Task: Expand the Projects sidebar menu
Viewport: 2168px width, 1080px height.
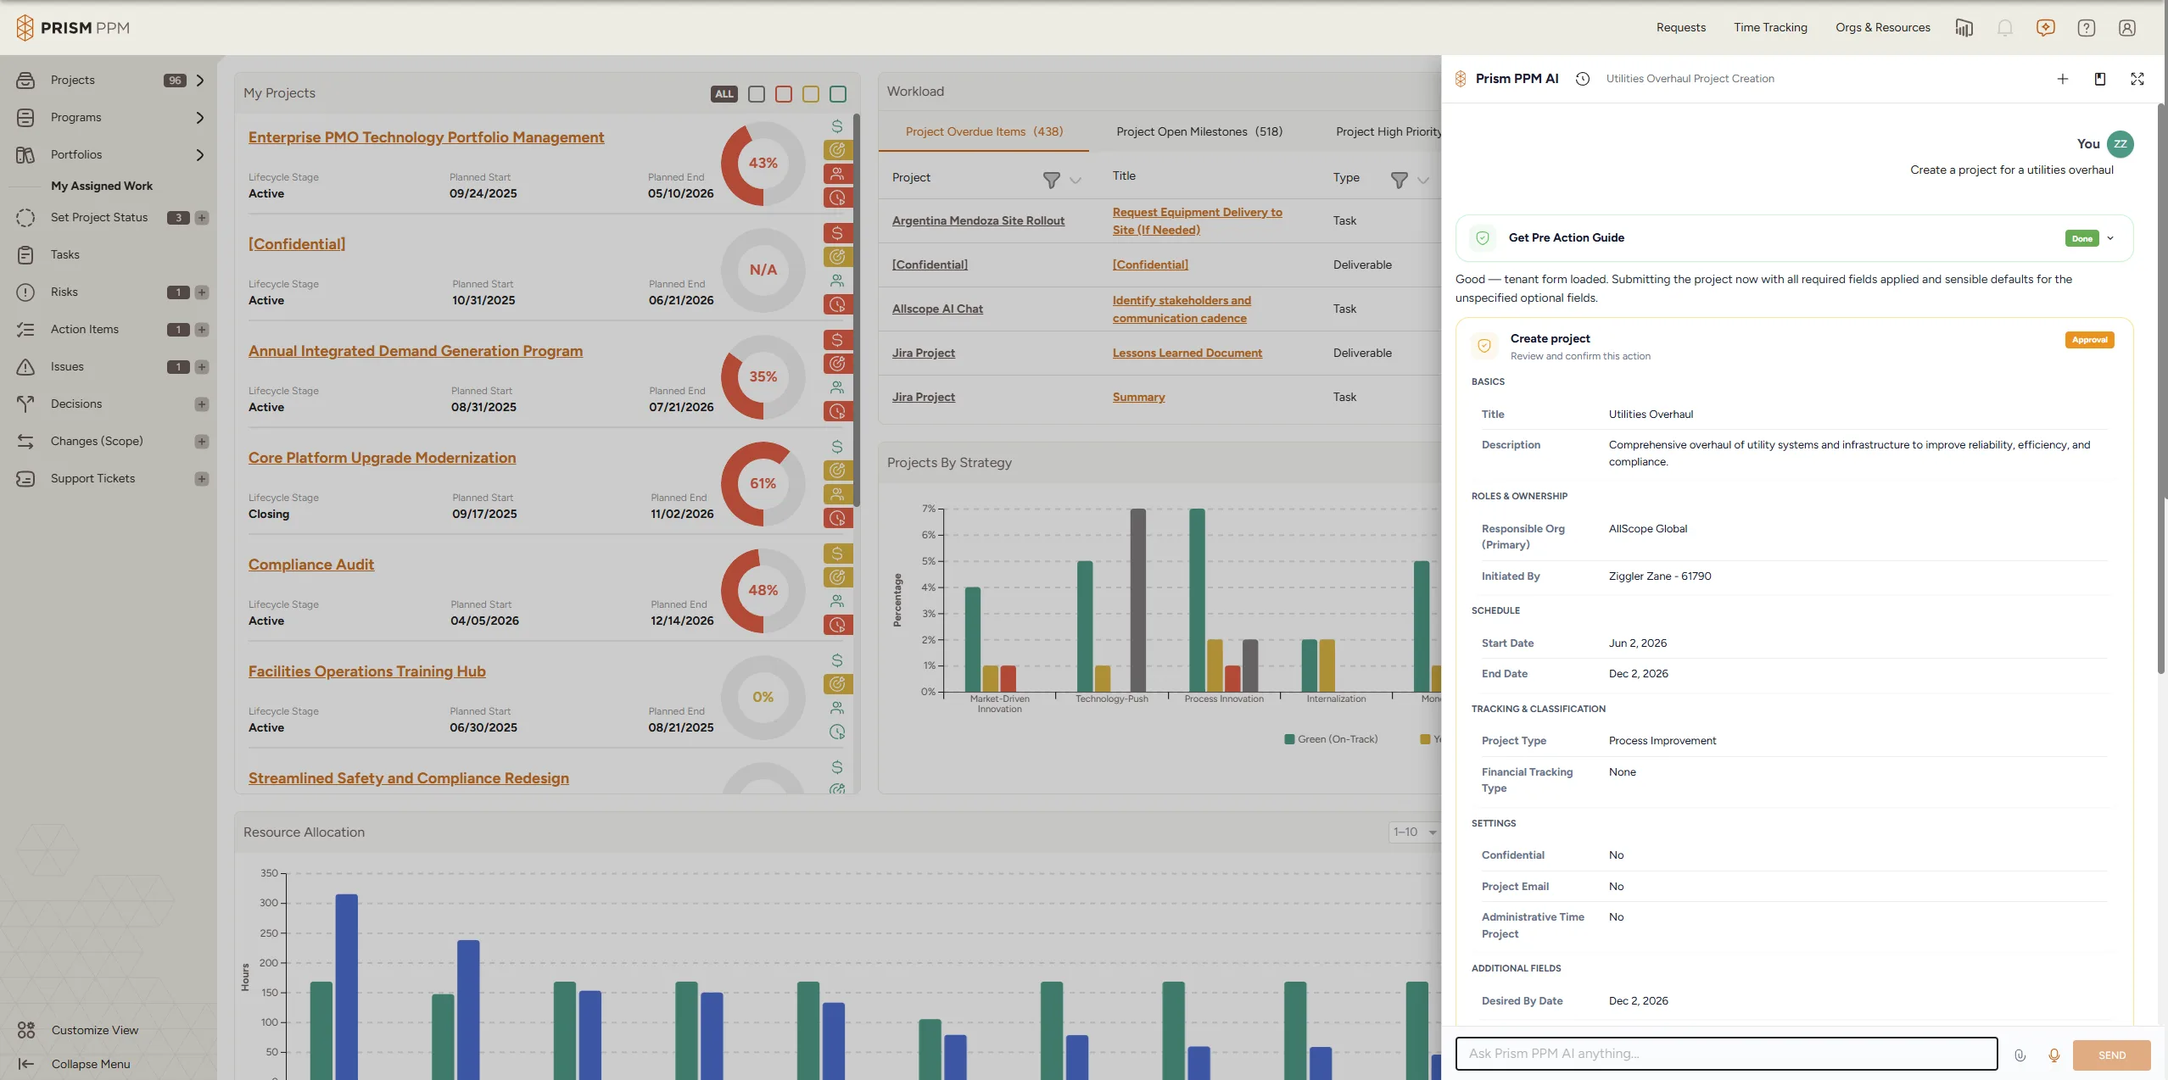Action: (200, 81)
